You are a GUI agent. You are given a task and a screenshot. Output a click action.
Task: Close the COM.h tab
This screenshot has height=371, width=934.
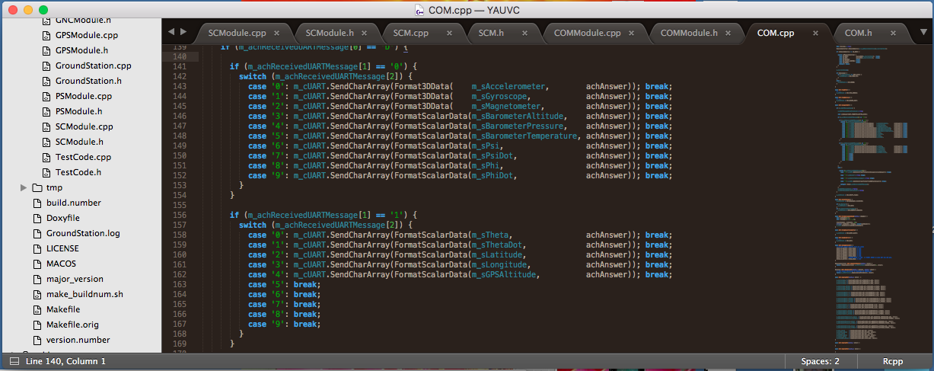click(892, 34)
